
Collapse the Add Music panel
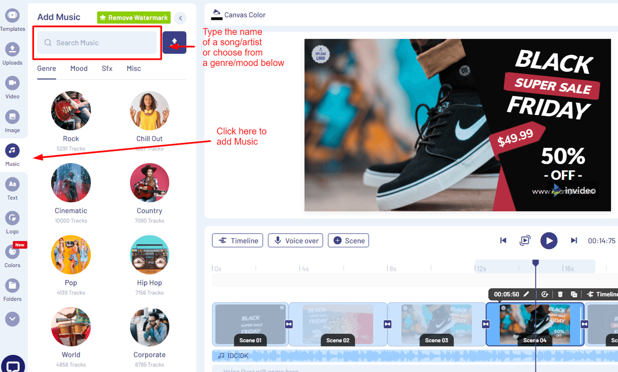pyautogui.click(x=180, y=18)
